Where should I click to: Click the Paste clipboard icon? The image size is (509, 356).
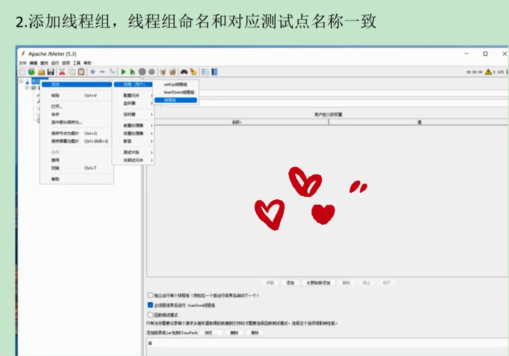81,72
